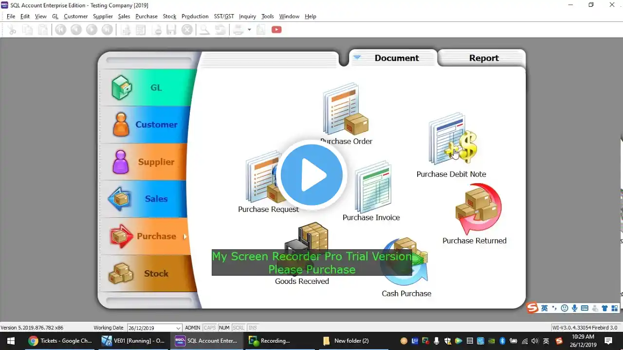Open the Goods Received icon

(x=306, y=248)
